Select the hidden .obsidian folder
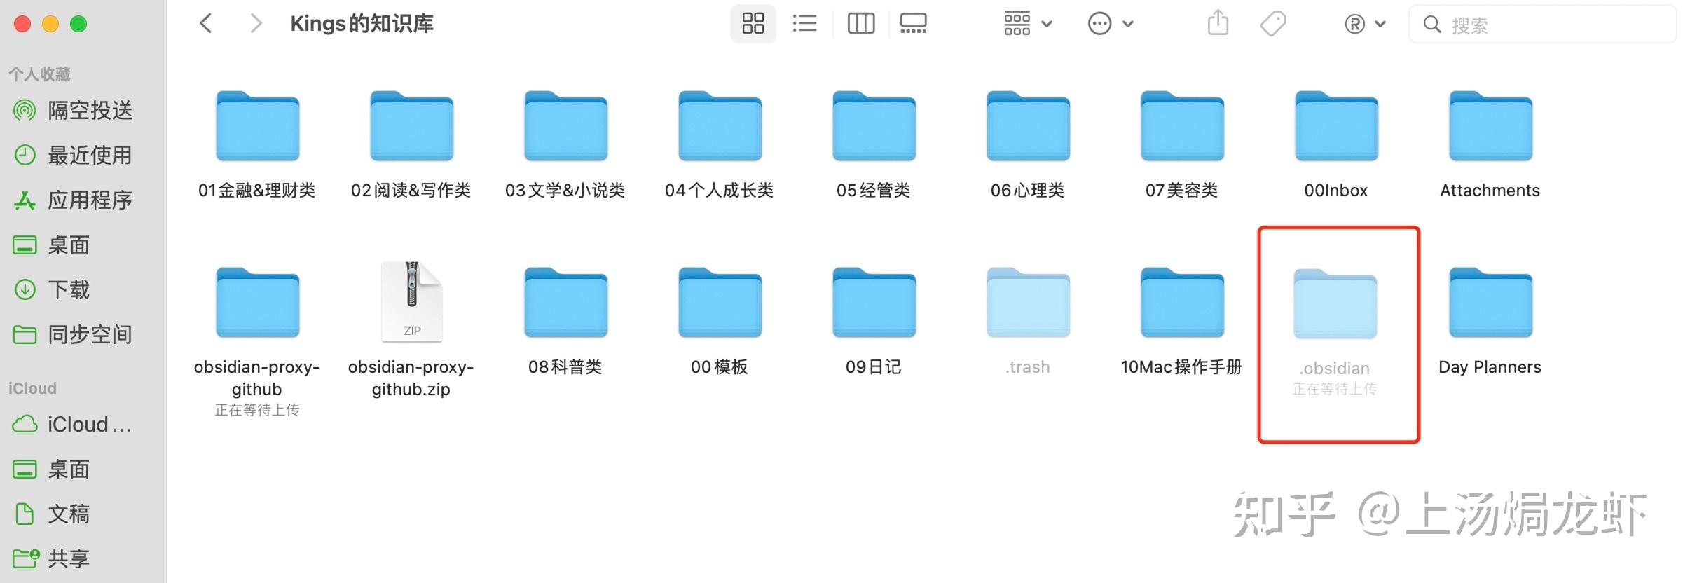The image size is (1690, 583). click(1335, 305)
